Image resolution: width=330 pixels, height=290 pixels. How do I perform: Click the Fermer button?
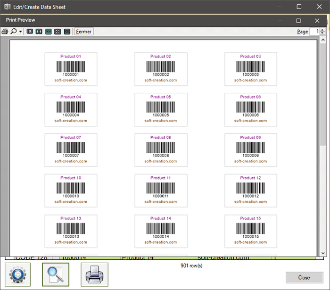click(x=84, y=32)
